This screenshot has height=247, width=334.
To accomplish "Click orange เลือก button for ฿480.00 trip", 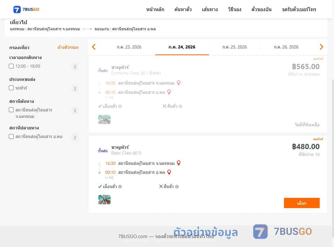I will point(302,203).
